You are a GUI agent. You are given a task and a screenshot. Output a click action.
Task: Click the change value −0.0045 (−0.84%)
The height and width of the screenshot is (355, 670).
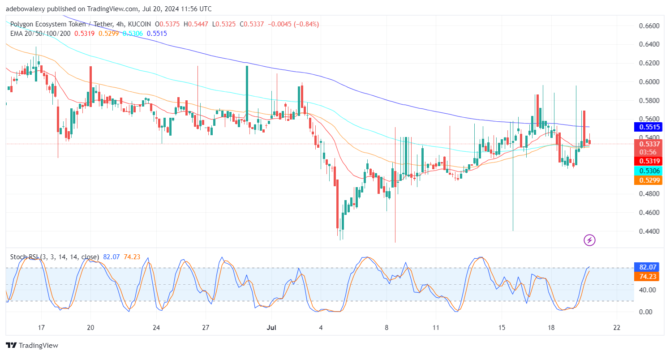pos(293,24)
